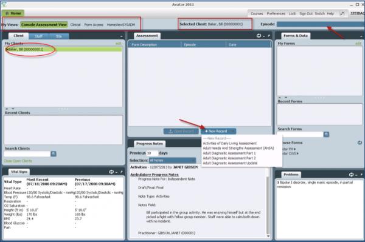365x242 pixels.
Task: Click the Search Clients input field
Action: [27, 154]
